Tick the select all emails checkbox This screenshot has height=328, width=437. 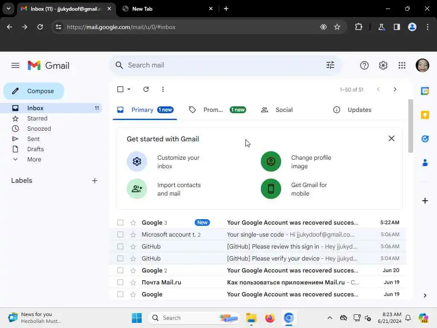click(x=120, y=89)
